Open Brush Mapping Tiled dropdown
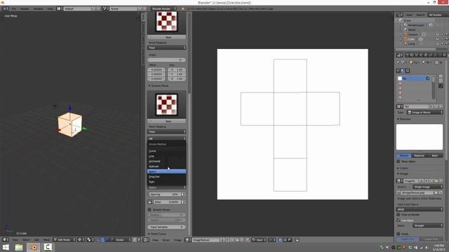Screen dimensions: 449x252 pos(167,48)
